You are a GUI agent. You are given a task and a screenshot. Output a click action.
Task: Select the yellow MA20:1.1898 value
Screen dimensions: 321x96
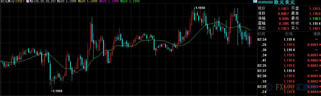point(88,1)
